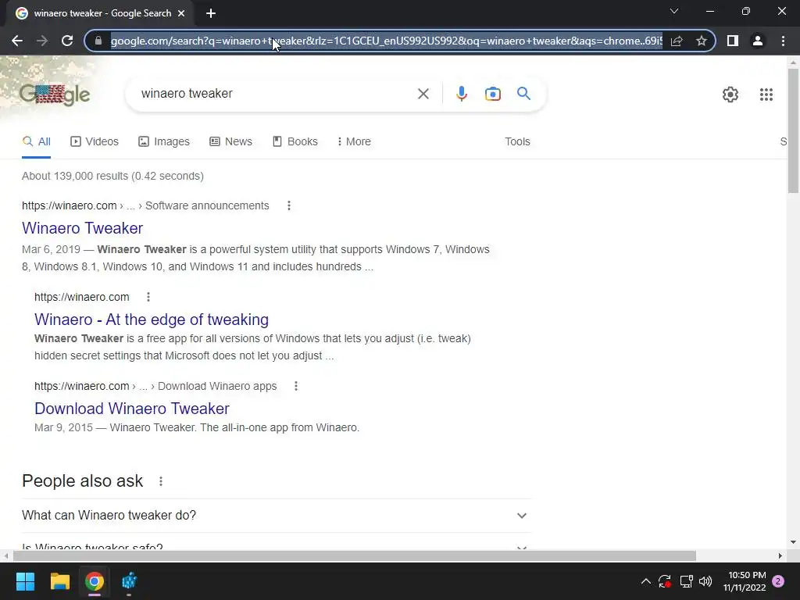Screen dimensions: 800x600
Task: Select the All results tab
Action: (x=36, y=141)
